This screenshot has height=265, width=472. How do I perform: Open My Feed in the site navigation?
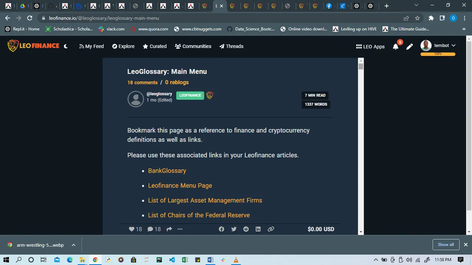click(x=91, y=46)
